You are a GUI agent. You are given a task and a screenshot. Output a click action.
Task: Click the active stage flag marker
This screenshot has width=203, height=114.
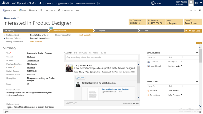coord(51,28)
